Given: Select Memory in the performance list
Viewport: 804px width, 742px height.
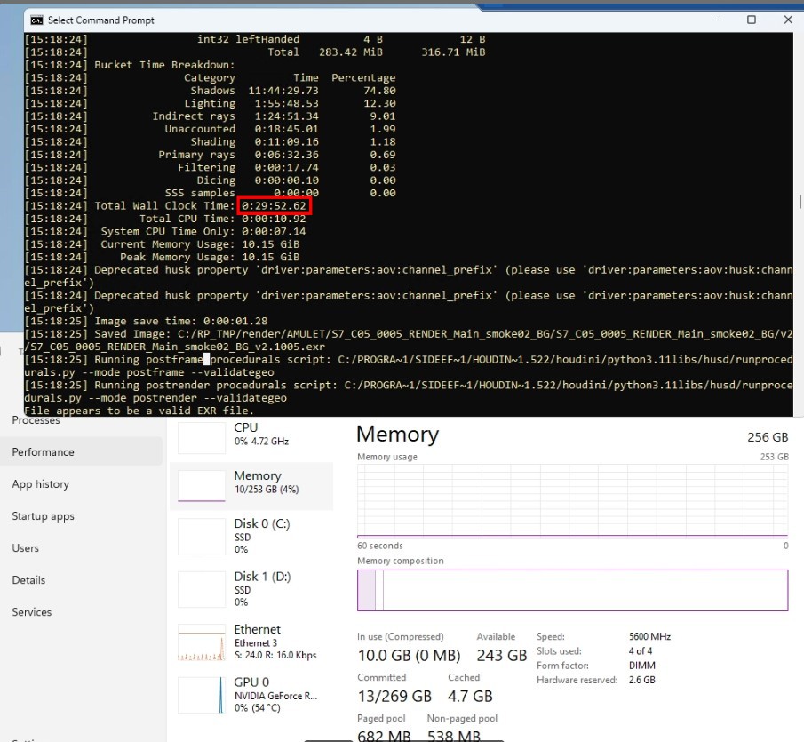Looking at the screenshot, I should [x=257, y=484].
